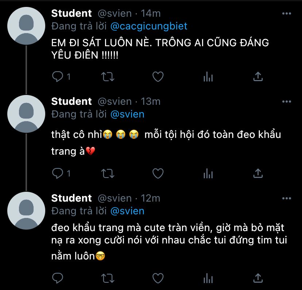Reply to the 12m tweet

tap(58, 278)
